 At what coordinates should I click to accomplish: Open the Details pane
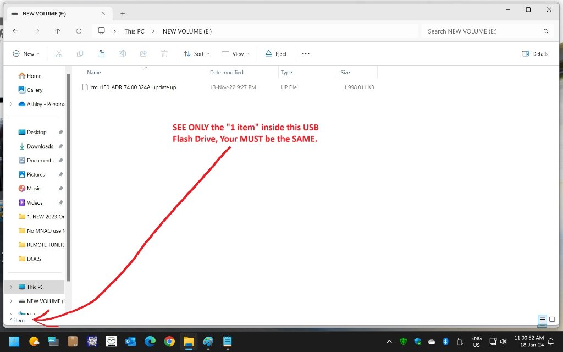(535, 54)
